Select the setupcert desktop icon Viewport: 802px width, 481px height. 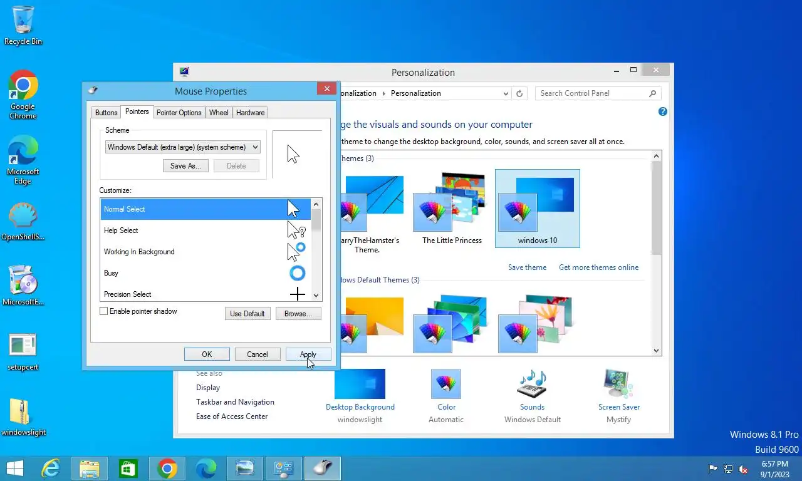pyautogui.click(x=23, y=352)
